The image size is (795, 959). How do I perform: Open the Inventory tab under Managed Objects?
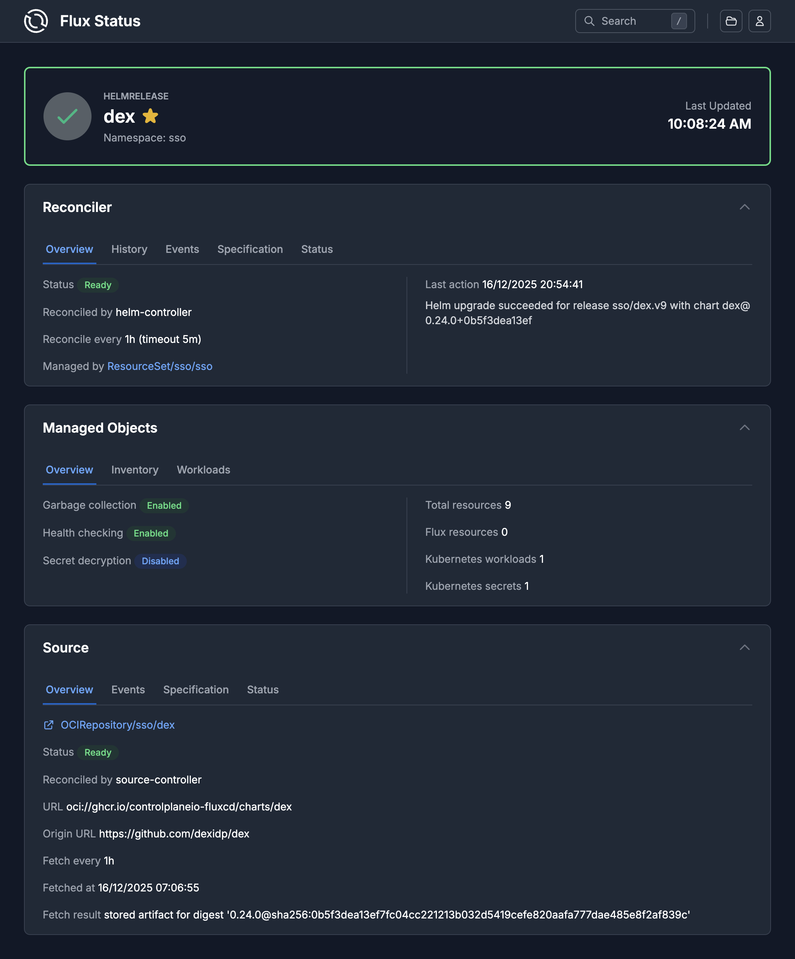[x=135, y=470]
